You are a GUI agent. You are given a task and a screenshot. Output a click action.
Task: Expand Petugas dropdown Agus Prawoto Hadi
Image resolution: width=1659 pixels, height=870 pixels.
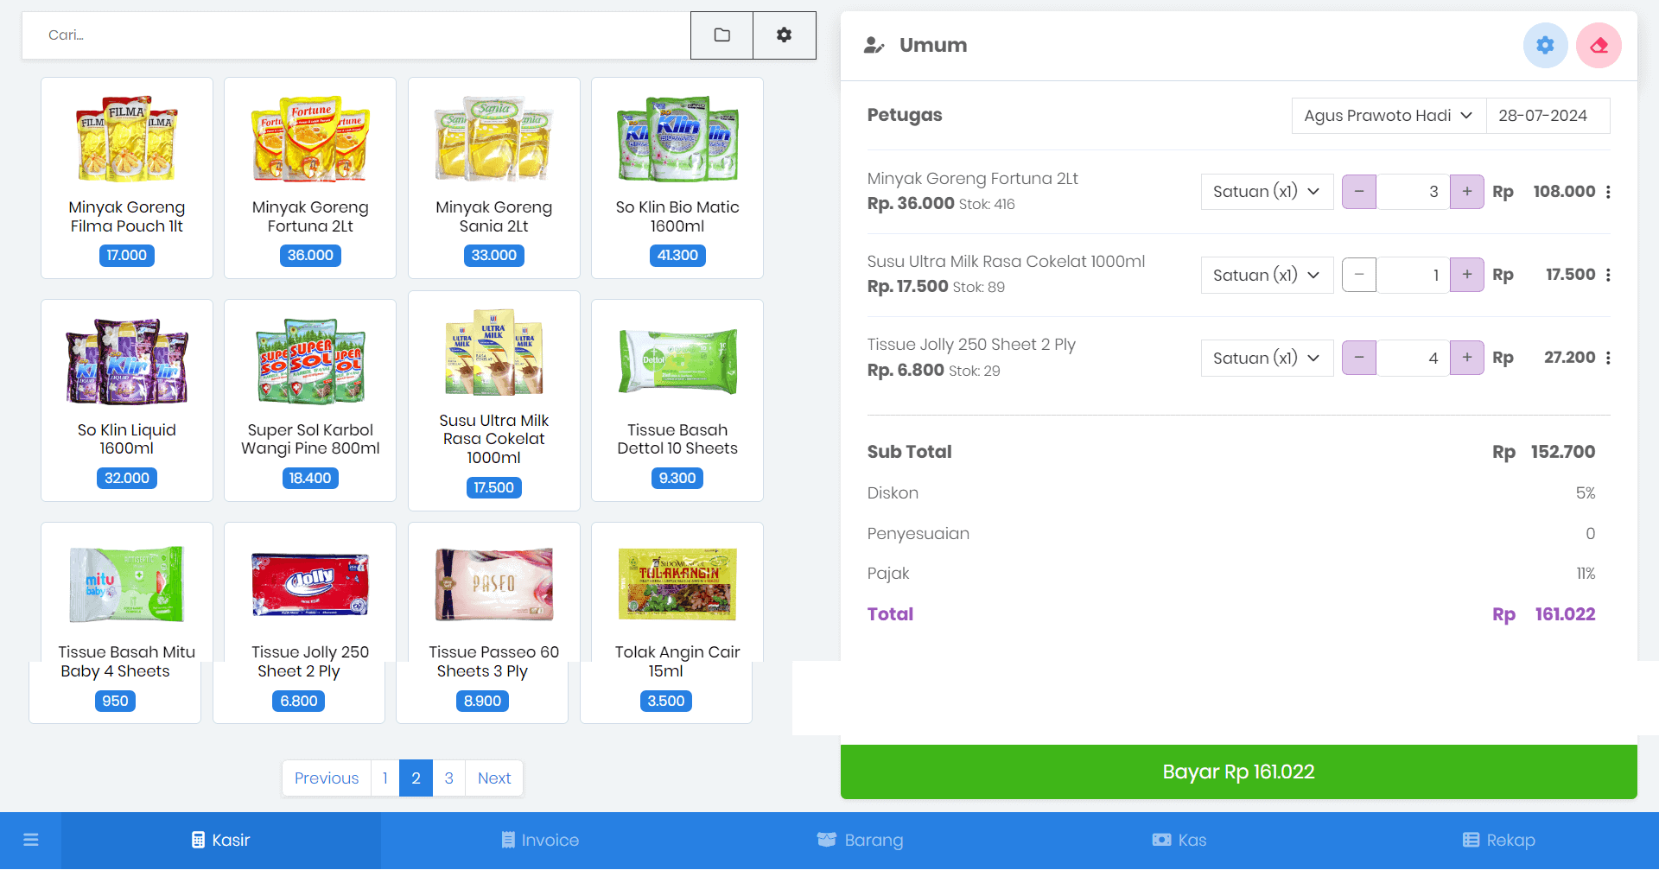click(1389, 116)
